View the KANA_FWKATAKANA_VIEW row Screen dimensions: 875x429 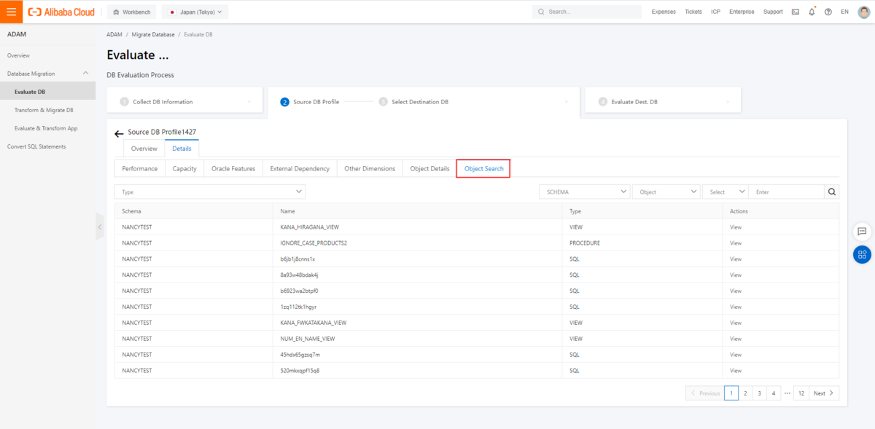(x=736, y=323)
